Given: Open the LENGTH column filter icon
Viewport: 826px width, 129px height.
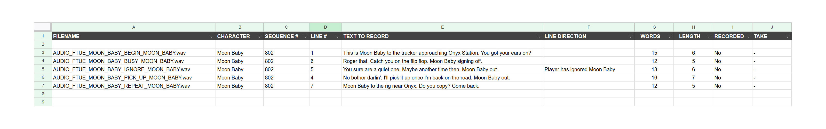Looking at the screenshot, I should pyautogui.click(x=709, y=36).
